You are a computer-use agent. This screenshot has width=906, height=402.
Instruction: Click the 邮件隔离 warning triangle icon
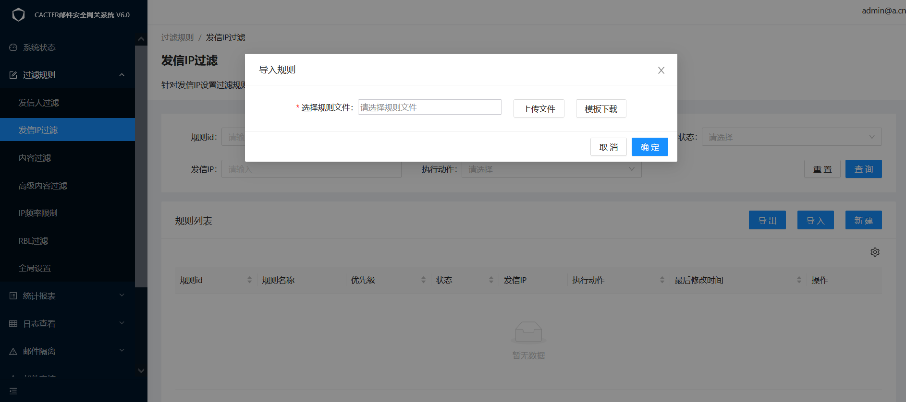(13, 352)
